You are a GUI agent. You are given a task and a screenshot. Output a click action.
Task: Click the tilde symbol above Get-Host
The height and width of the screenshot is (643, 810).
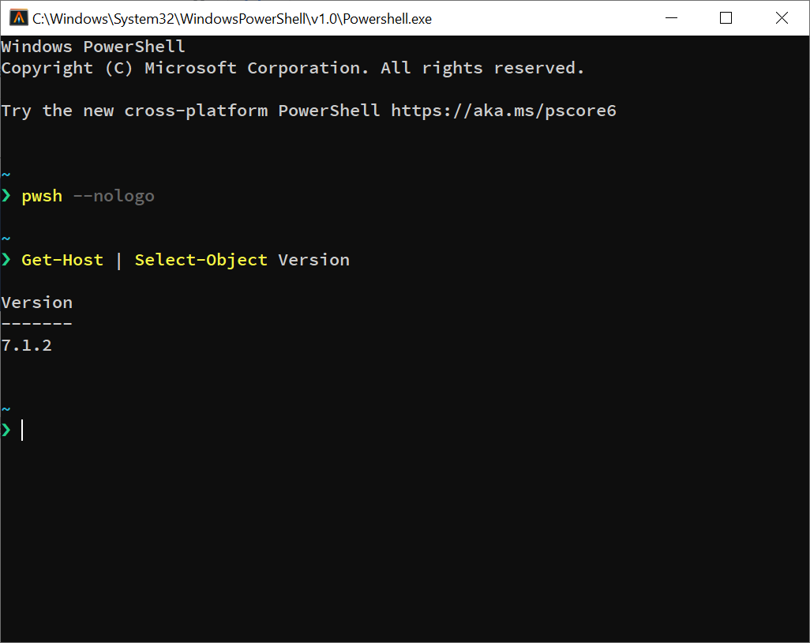pos(6,238)
